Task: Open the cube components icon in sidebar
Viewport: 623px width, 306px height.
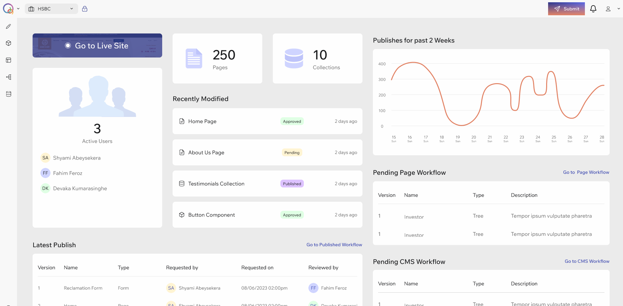Action: [8, 43]
